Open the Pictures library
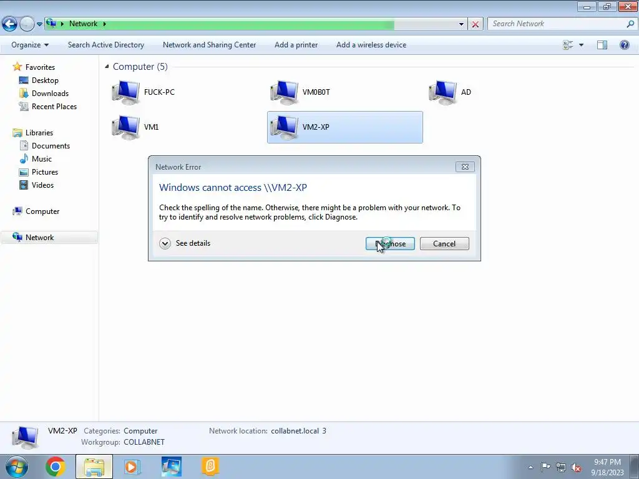 [x=44, y=172]
